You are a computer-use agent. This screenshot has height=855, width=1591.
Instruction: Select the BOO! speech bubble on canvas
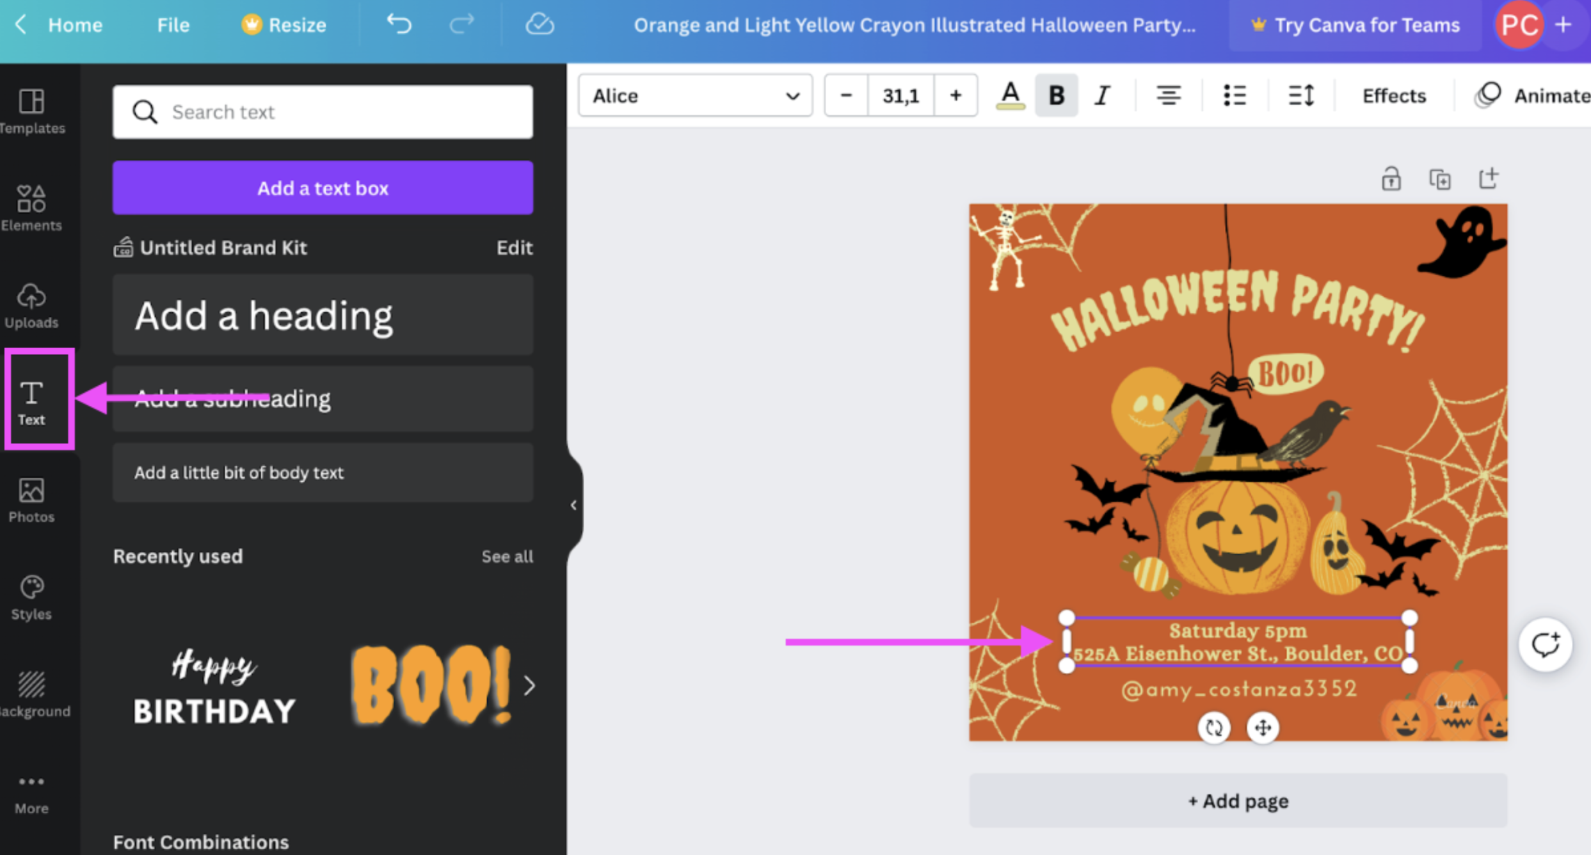point(1285,373)
